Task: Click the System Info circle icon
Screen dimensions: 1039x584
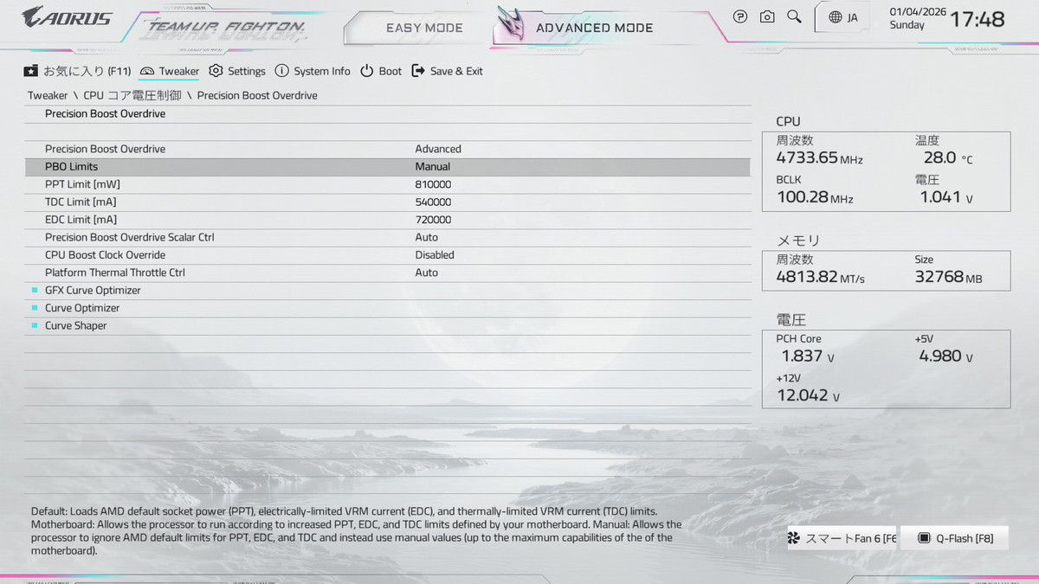Action: (x=281, y=71)
